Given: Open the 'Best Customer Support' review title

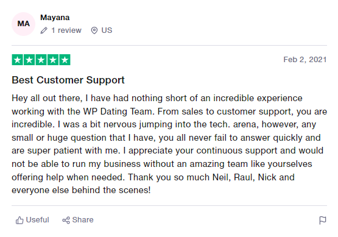Looking at the screenshot, I should pos(68,80).
